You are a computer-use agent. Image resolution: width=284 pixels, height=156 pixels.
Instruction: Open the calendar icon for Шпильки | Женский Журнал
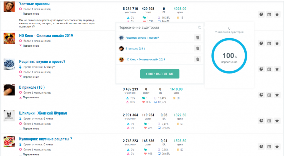(269, 121)
